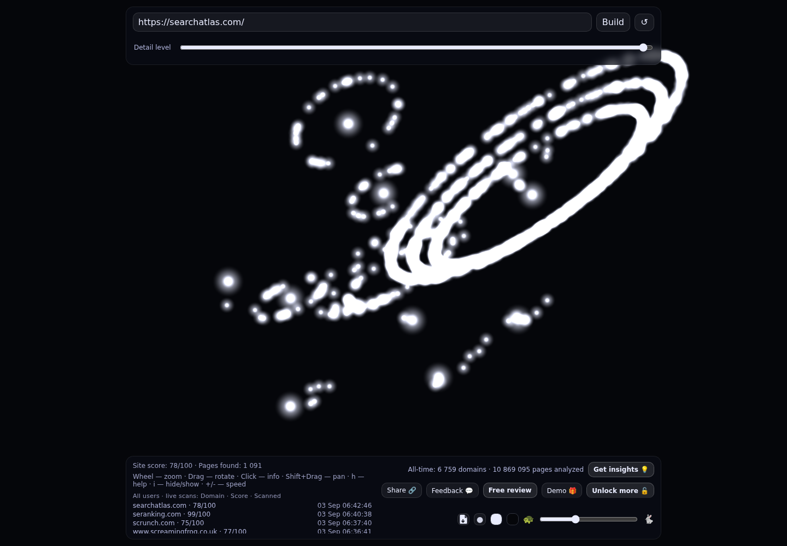Open Get insights
The image size is (787, 546).
pos(621,470)
